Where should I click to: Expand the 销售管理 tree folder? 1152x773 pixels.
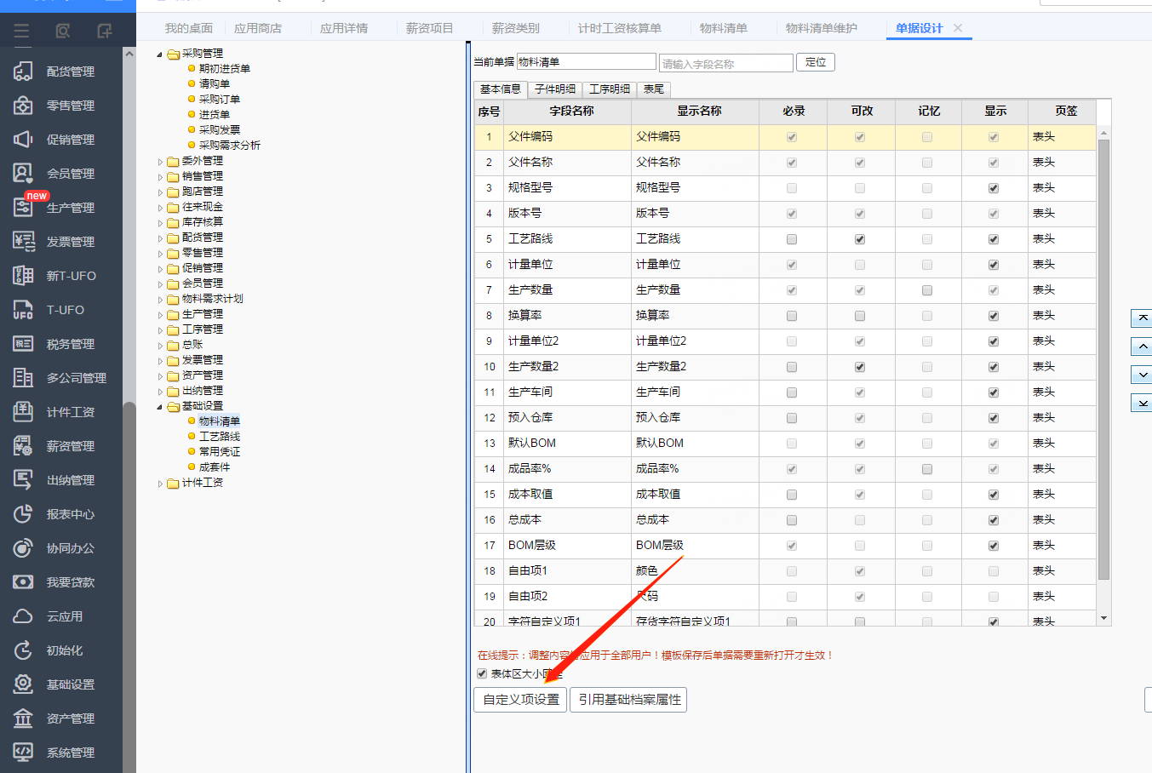click(159, 176)
